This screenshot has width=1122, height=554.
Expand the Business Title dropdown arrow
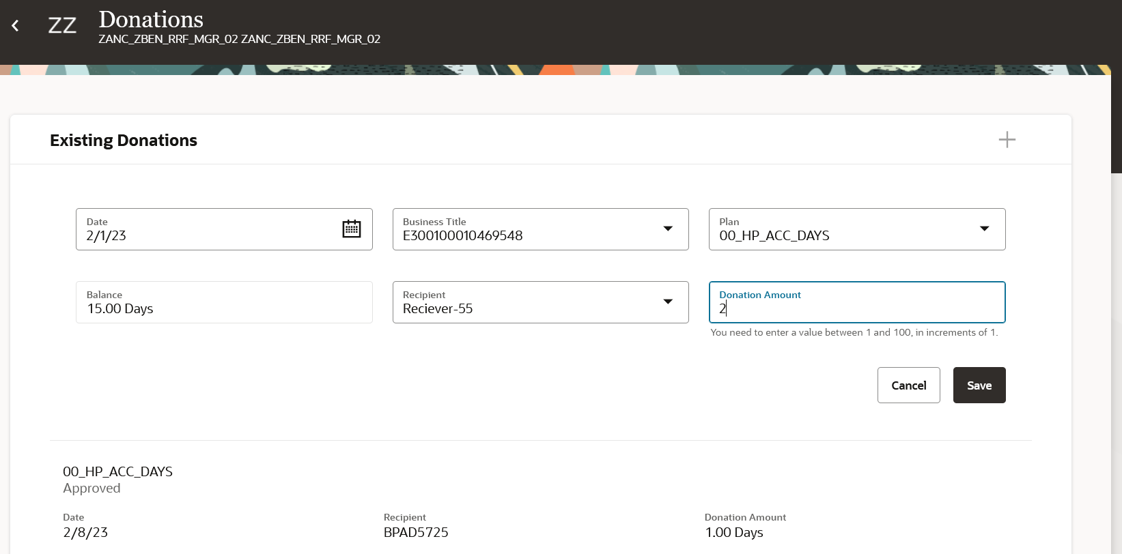point(668,229)
